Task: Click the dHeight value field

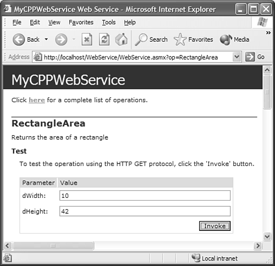Action: 145,211
